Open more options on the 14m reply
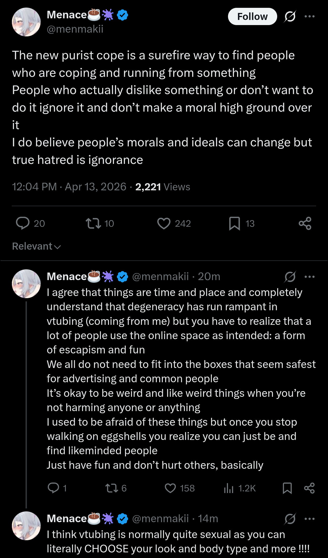The height and width of the screenshot is (558, 328). tap(309, 519)
